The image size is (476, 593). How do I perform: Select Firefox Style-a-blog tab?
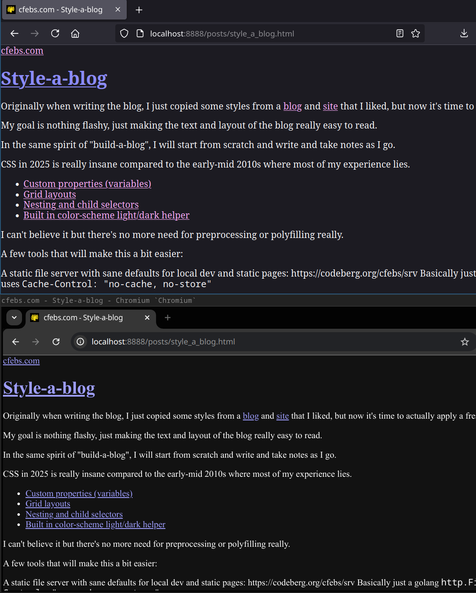(x=60, y=10)
